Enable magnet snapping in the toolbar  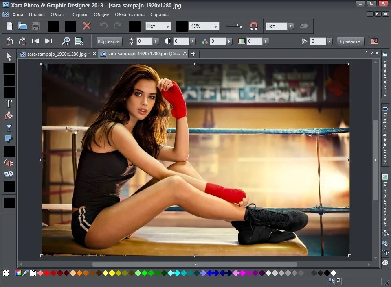pos(254,26)
